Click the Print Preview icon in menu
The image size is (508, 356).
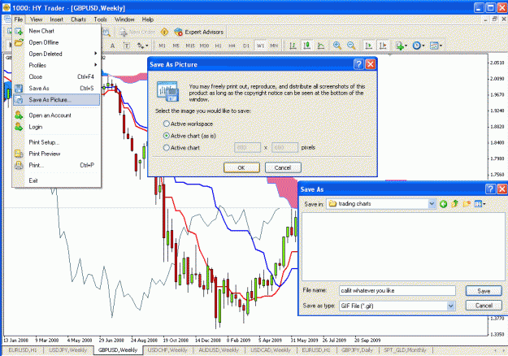[x=19, y=154]
